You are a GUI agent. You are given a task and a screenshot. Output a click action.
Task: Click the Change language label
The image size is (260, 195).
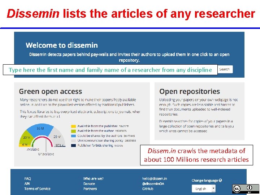coord(205,181)
